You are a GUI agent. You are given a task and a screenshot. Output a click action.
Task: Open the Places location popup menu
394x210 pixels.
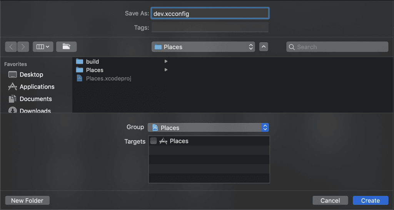pyautogui.click(x=203, y=47)
